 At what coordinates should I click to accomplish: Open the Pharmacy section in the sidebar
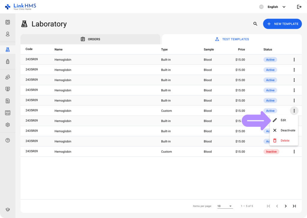tap(7, 61)
